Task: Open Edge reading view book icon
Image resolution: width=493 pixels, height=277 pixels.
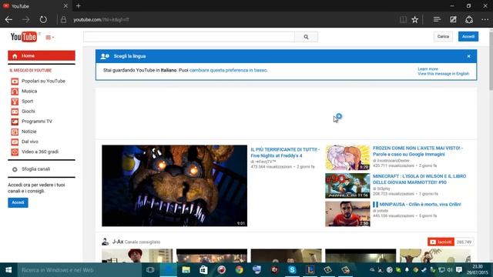Action: (403, 19)
